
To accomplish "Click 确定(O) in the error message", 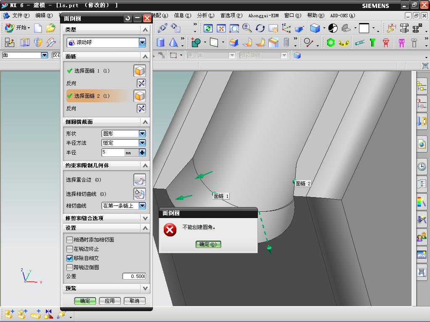I will tap(208, 244).
